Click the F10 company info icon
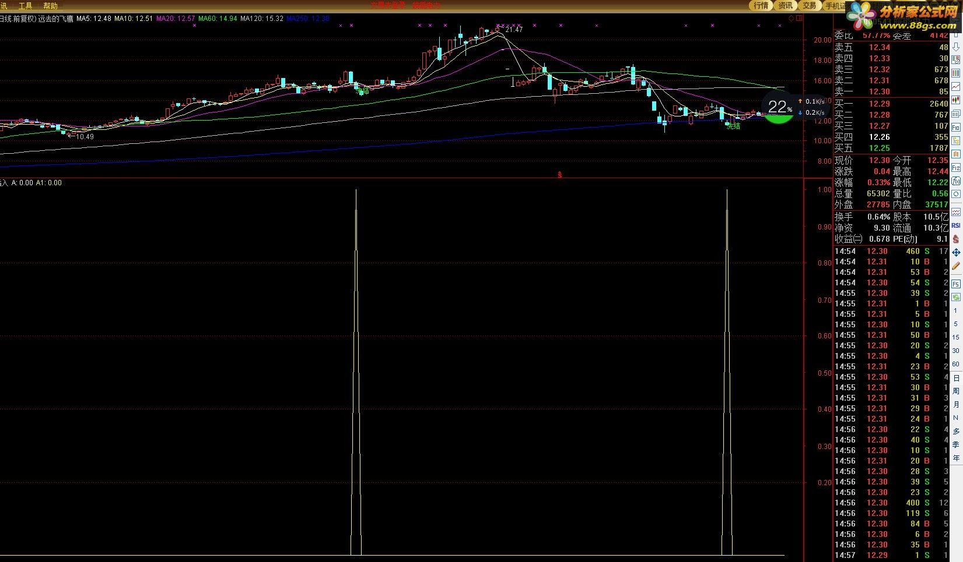 (956, 127)
